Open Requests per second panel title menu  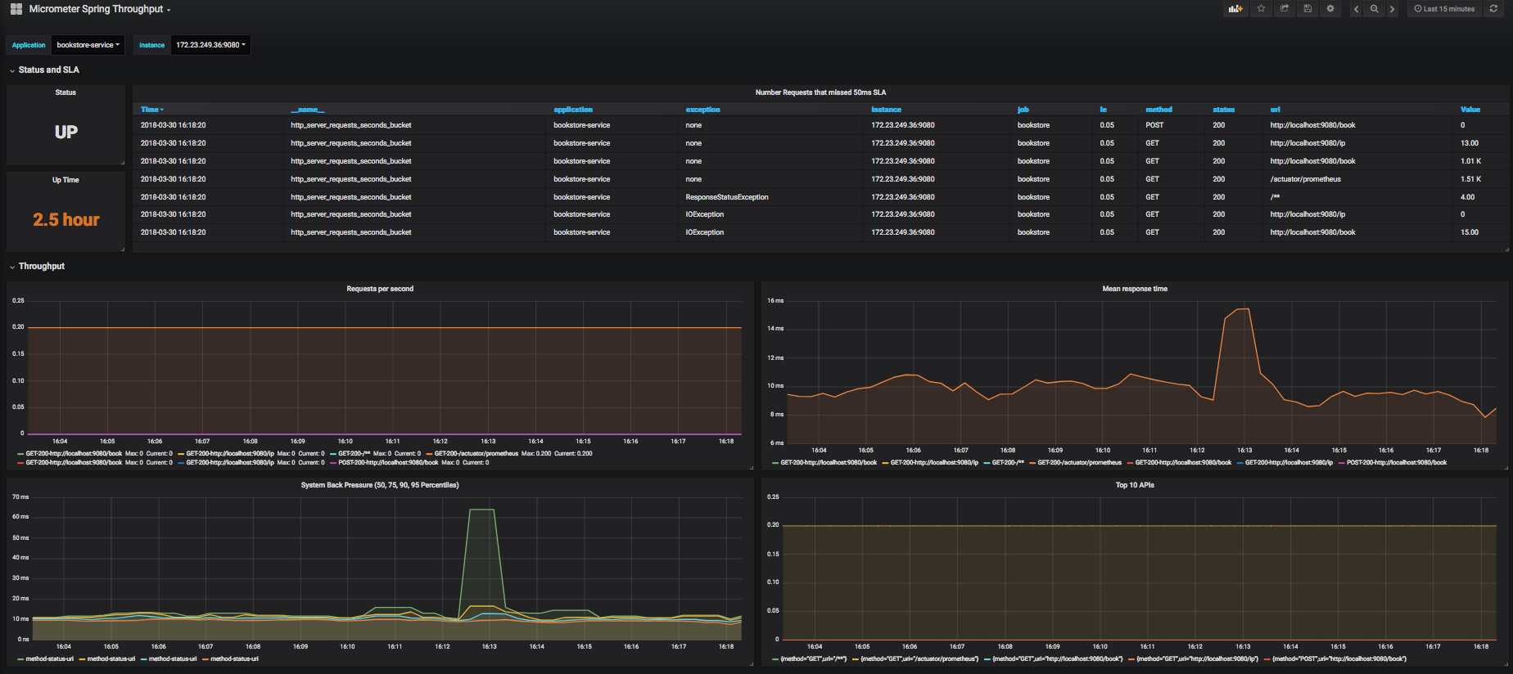pyautogui.click(x=380, y=289)
